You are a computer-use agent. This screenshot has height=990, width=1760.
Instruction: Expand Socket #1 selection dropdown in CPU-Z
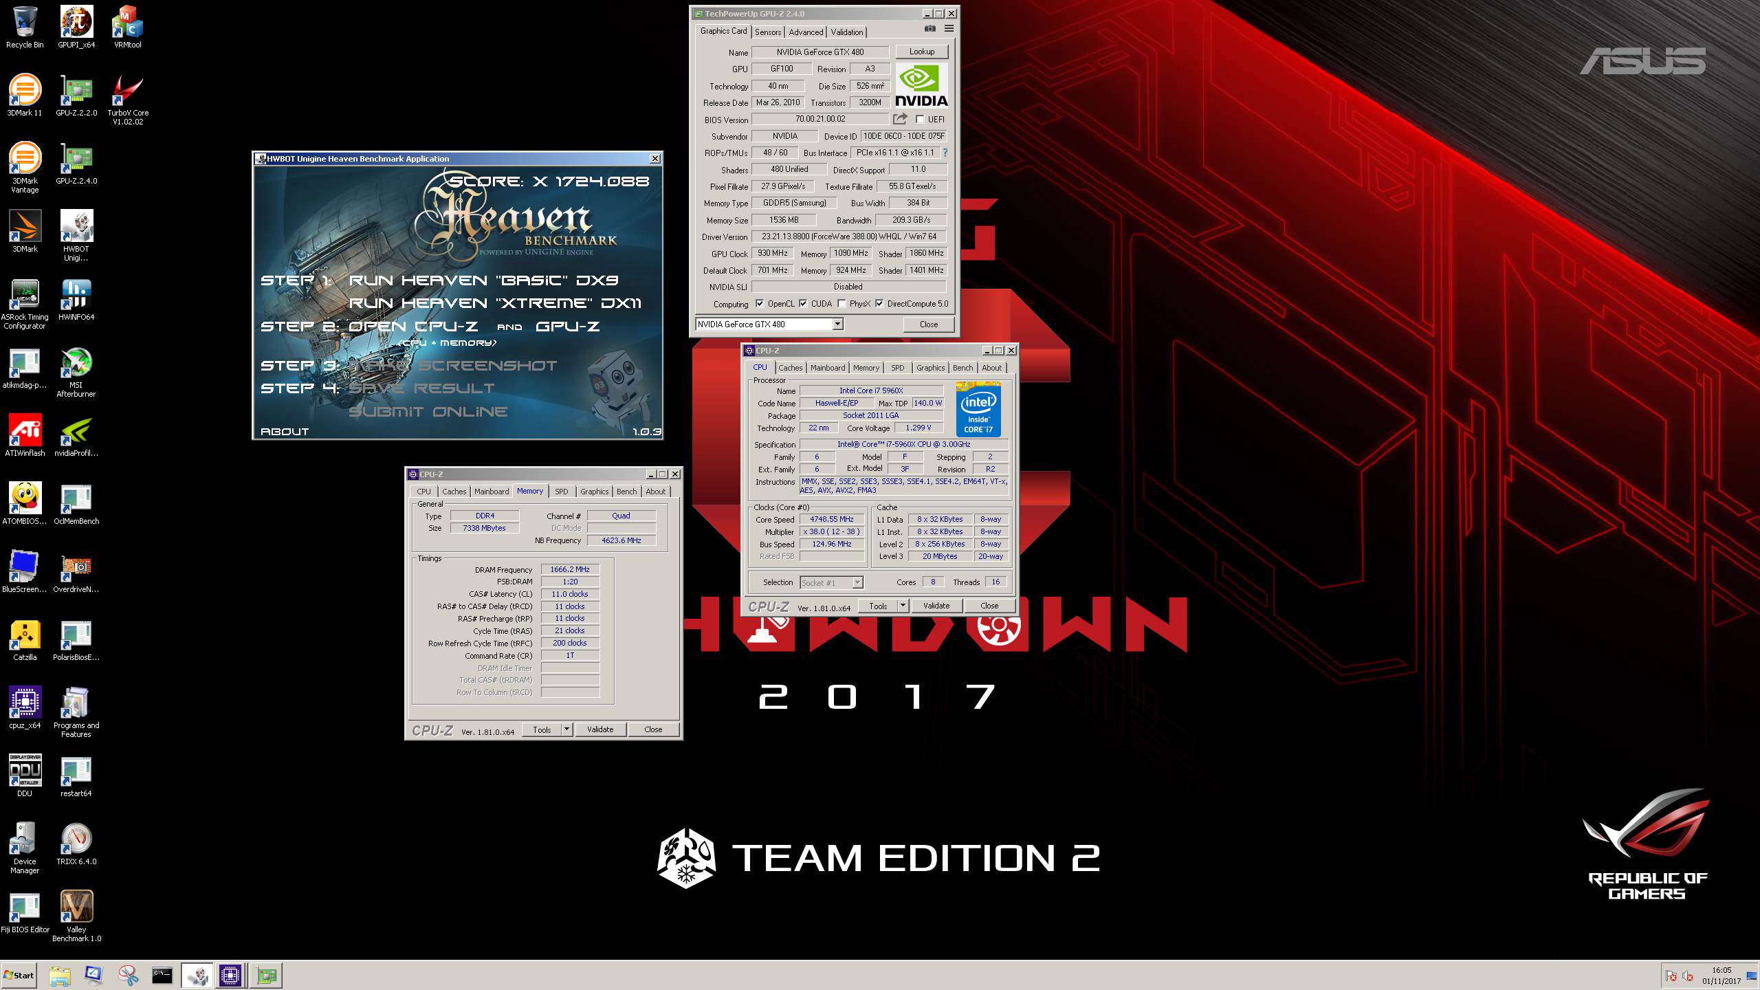tap(857, 582)
